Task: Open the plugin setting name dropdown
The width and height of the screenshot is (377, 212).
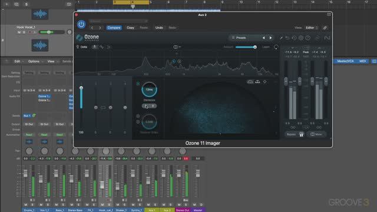Action: tap(118, 21)
